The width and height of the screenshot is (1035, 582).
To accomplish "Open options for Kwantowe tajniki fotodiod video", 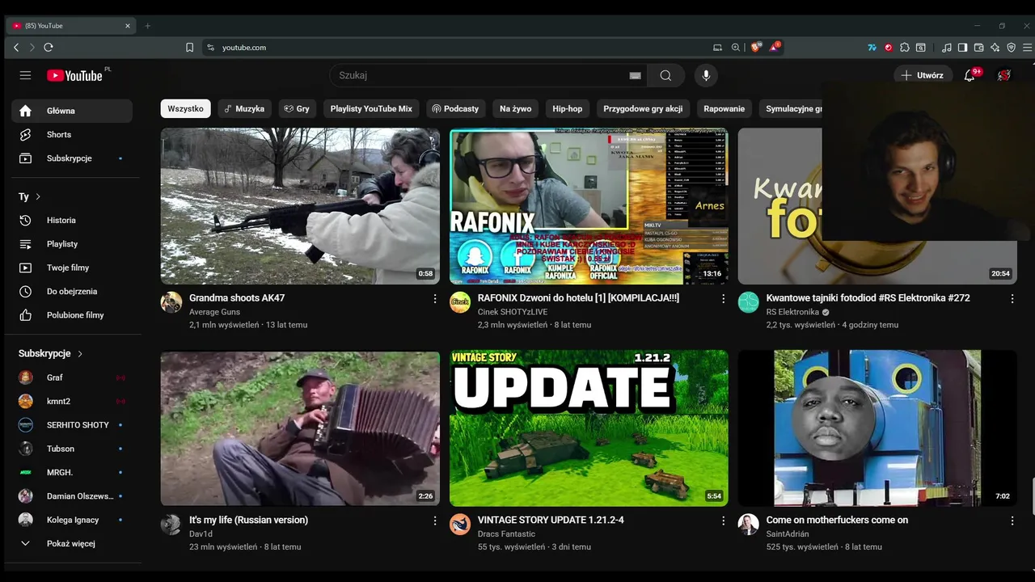I will click(1012, 299).
